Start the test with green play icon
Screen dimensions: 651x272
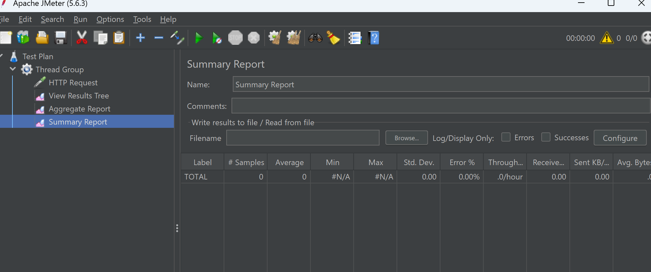(199, 38)
